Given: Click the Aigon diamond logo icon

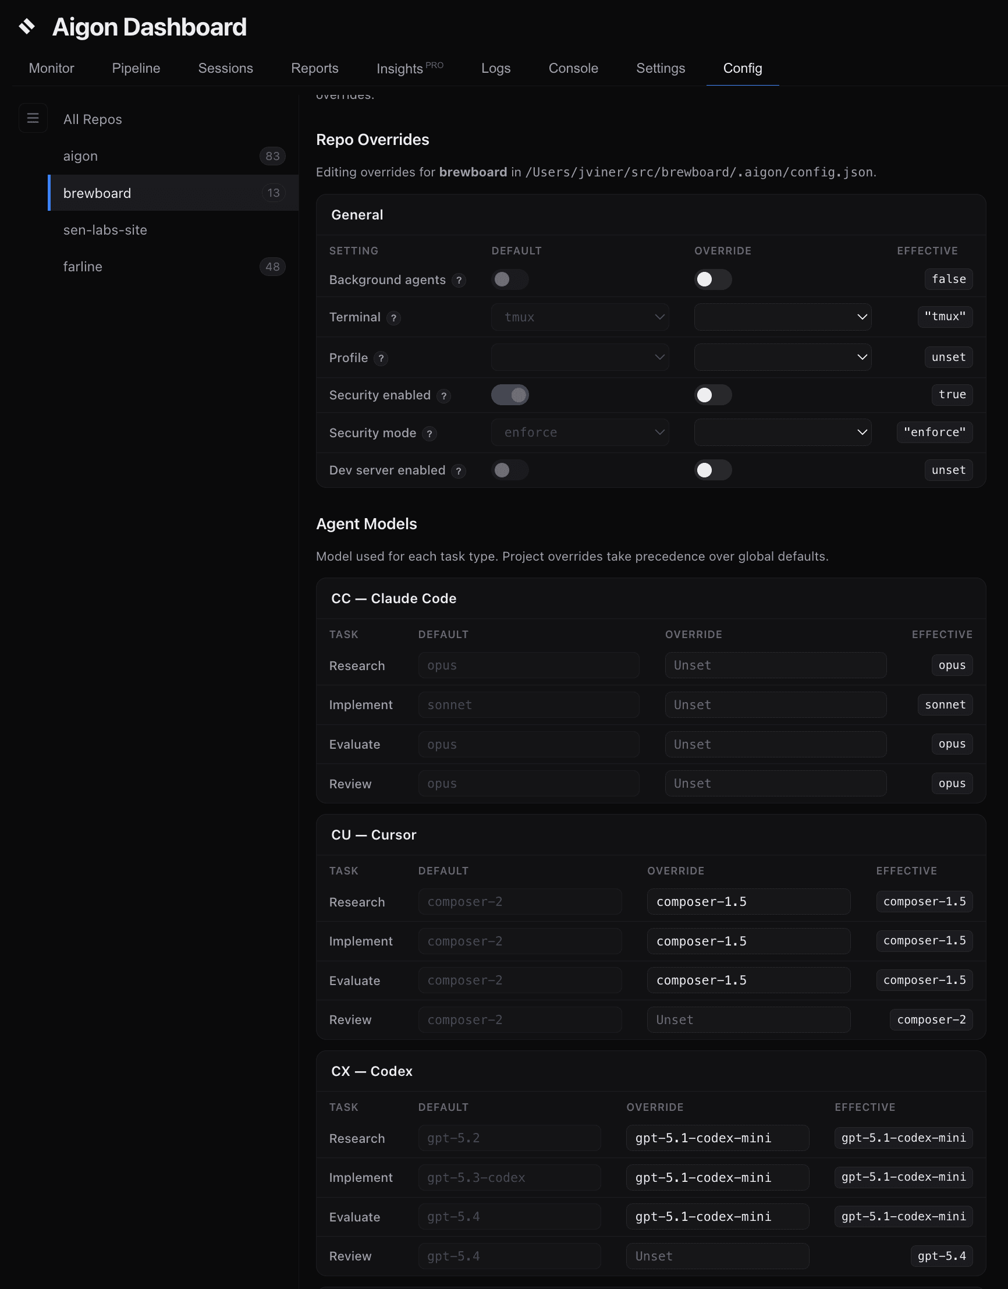Looking at the screenshot, I should (x=27, y=27).
